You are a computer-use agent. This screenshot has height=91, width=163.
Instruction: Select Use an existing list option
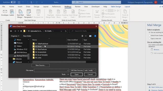(150, 32)
